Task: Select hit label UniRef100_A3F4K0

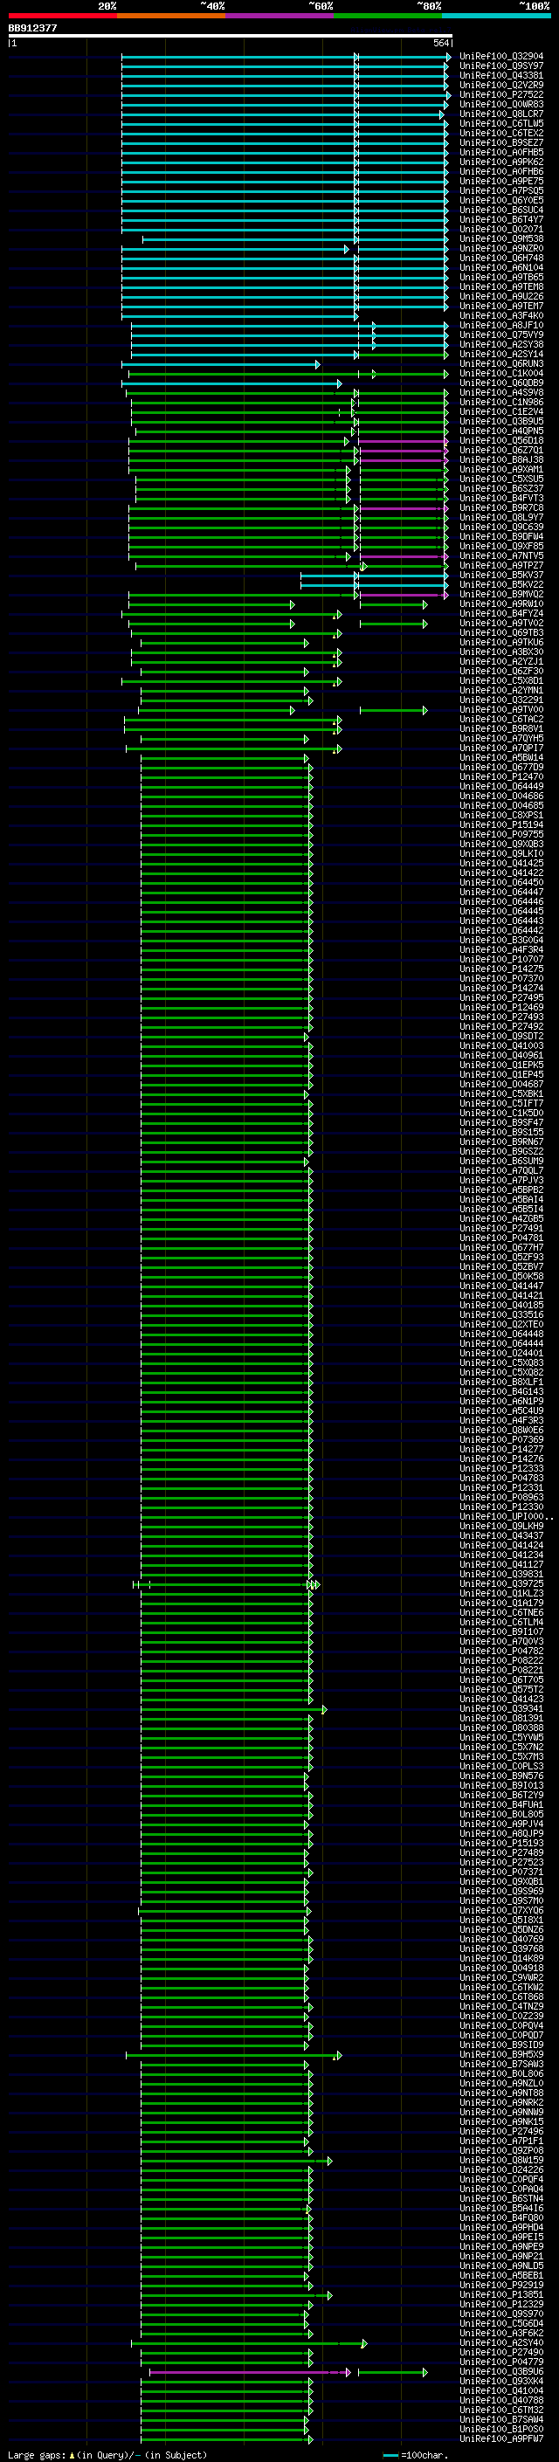Action: click(x=501, y=315)
